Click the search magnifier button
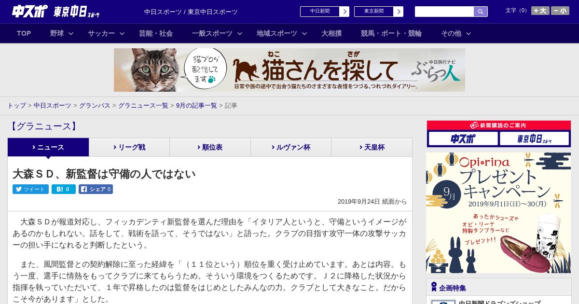 (x=481, y=12)
